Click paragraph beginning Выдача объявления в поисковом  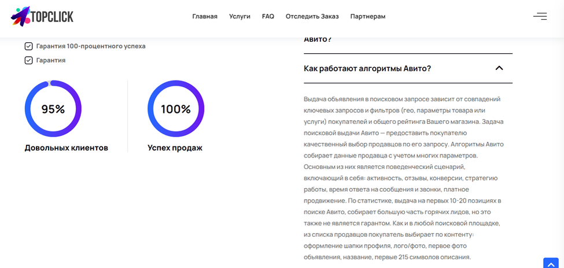point(404,178)
